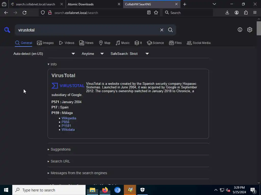Image resolution: width=261 pixels, height=195 pixels.
Task: Focus the virustotal search input field
Action: coord(87,30)
